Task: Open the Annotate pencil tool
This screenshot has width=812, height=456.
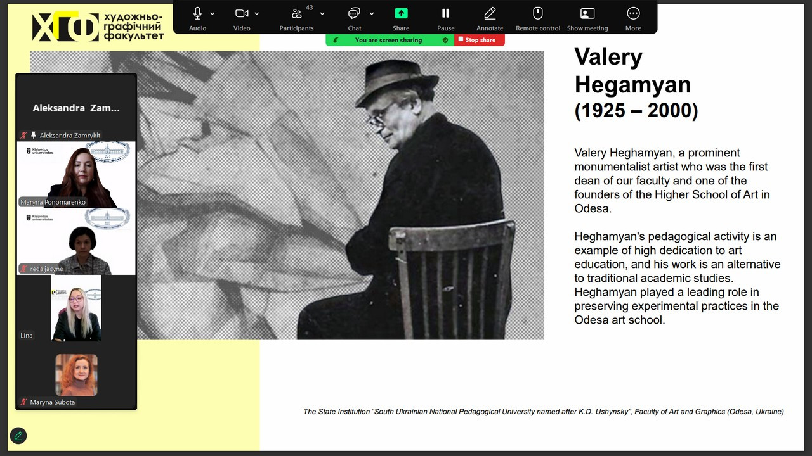Action: (x=490, y=13)
